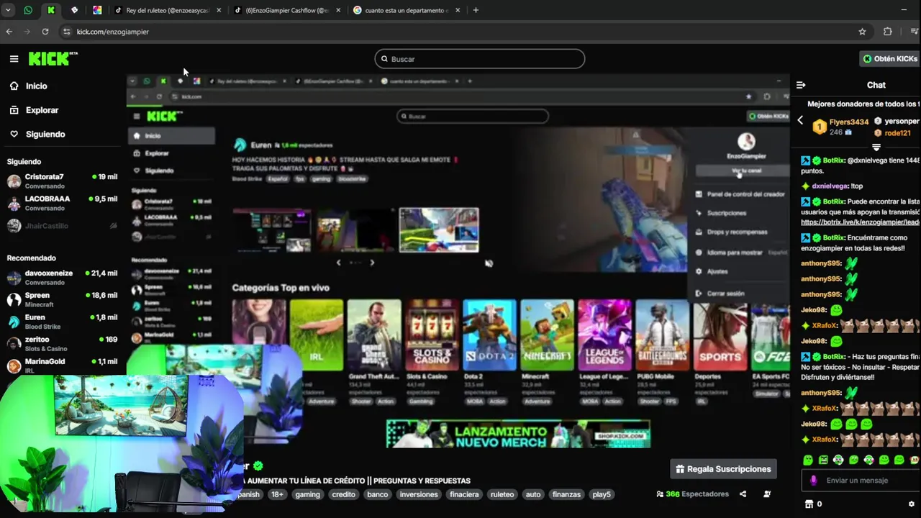Expand the top donors panel handle
This screenshot has height=518, width=921.
[876, 147]
